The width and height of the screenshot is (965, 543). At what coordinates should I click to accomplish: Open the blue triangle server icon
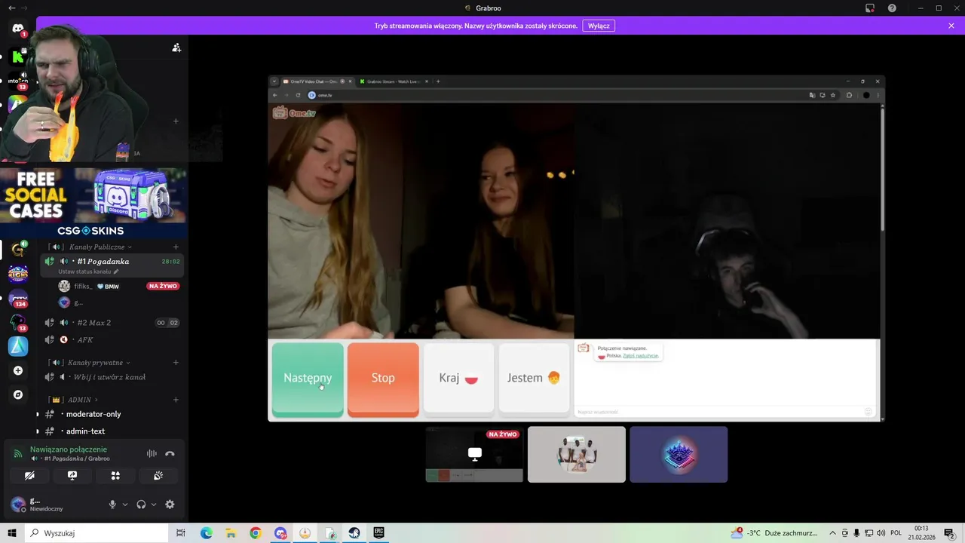click(x=18, y=346)
